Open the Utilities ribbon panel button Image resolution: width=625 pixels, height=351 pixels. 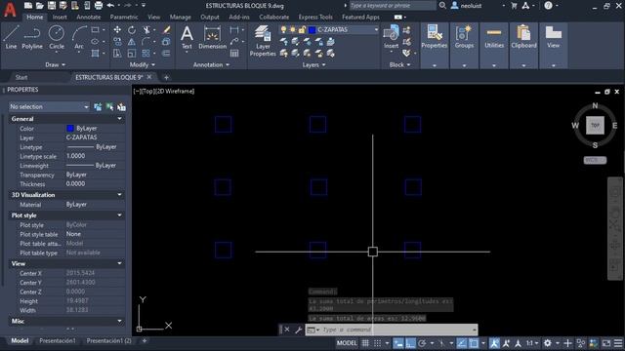494,46
